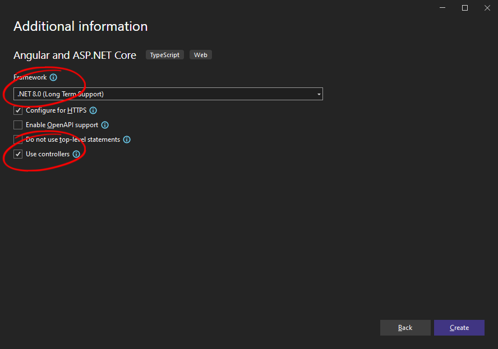Click the Framework dropdown arrow
Screen dimensions: 498x349
click(319, 94)
